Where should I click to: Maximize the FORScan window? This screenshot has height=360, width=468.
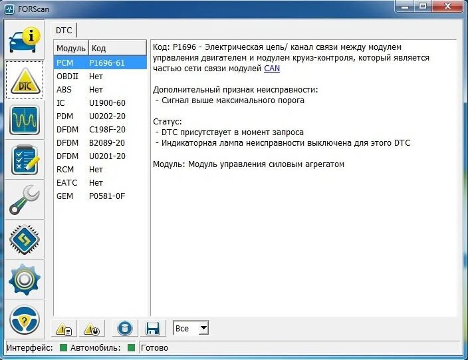423,6
